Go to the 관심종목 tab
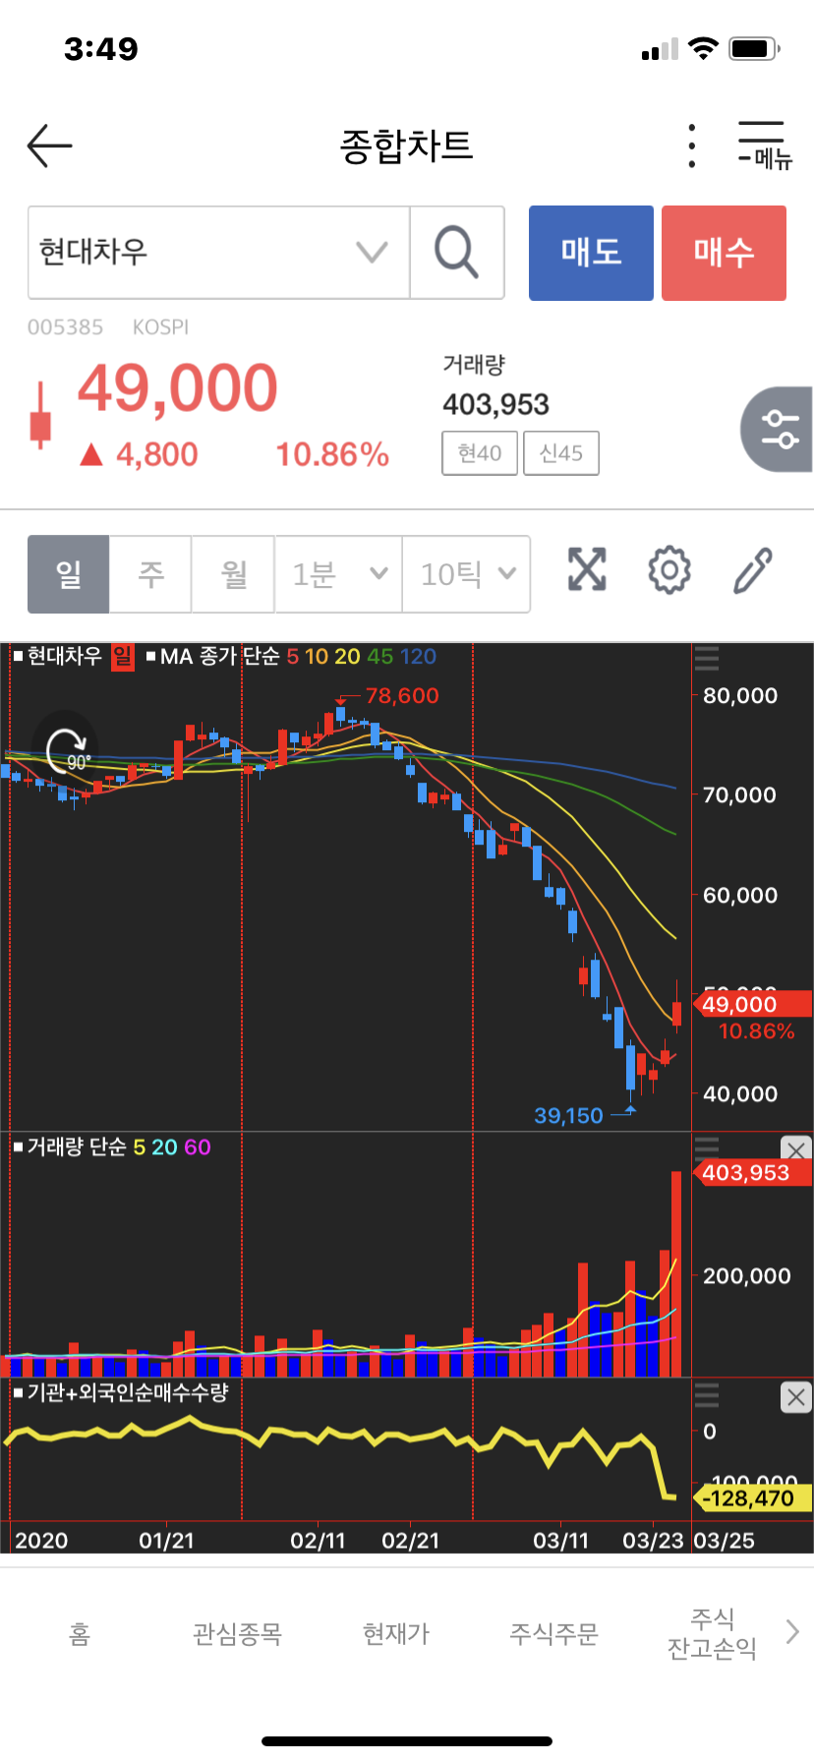The width and height of the screenshot is (814, 1762). [x=237, y=1633]
